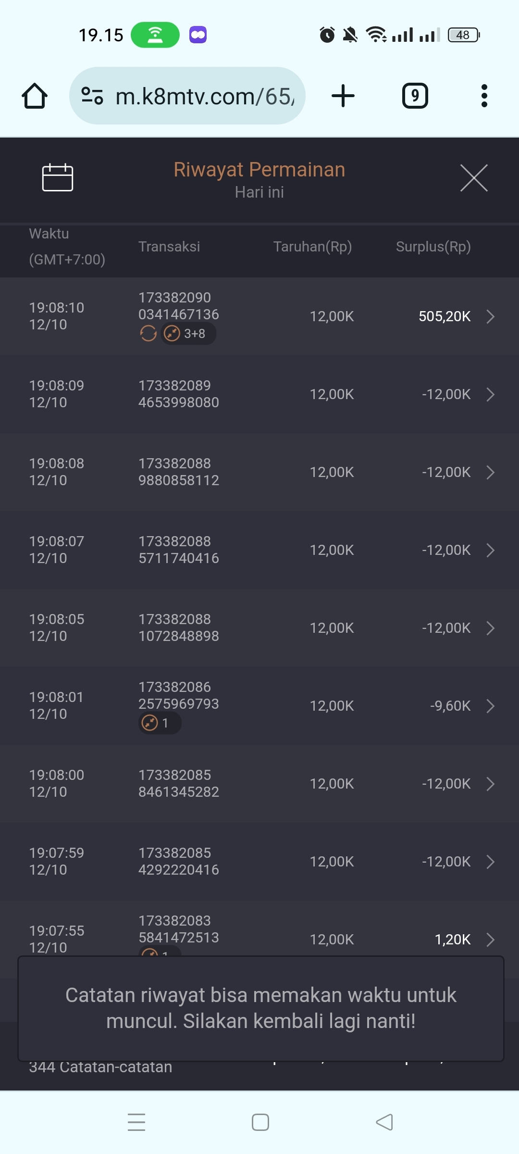Expand details of the 505,20K surplus row
The image size is (519, 1154).
[x=490, y=316]
